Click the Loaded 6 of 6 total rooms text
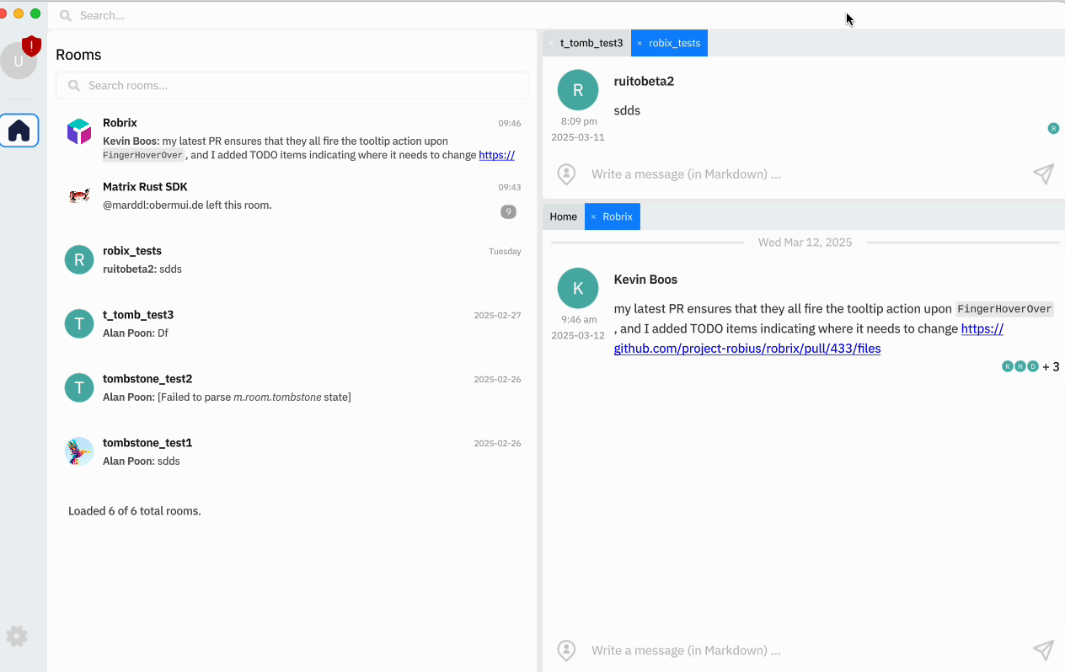Image resolution: width=1065 pixels, height=672 pixels. (x=135, y=511)
